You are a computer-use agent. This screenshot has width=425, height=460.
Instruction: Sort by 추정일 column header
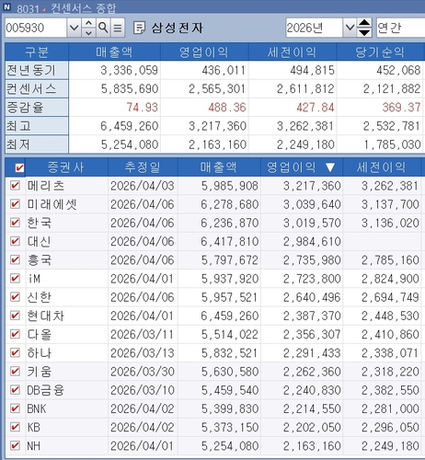(x=143, y=167)
